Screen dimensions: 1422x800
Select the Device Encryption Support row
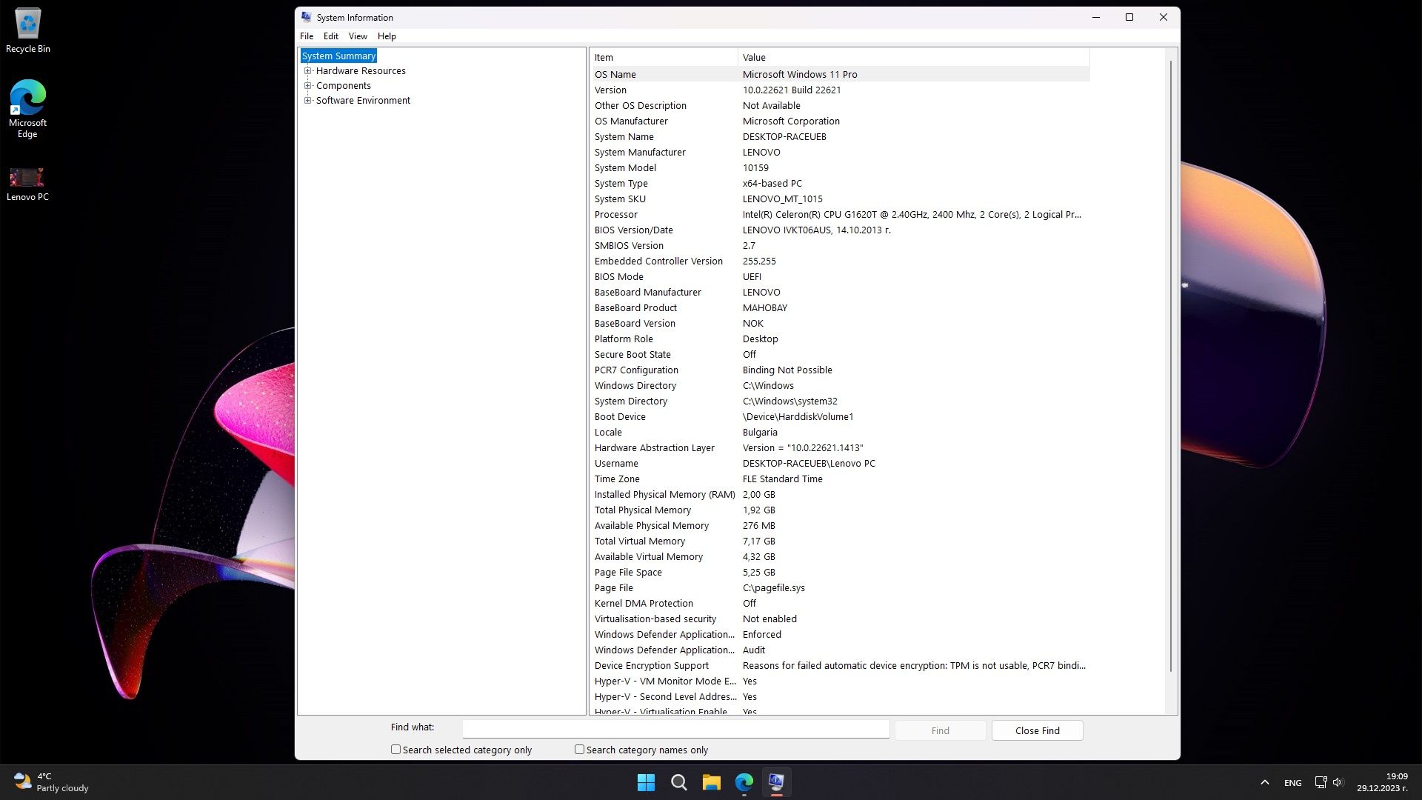click(840, 666)
